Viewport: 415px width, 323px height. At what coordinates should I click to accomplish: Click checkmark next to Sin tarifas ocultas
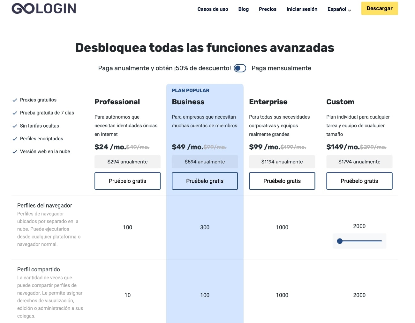point(15,126)
